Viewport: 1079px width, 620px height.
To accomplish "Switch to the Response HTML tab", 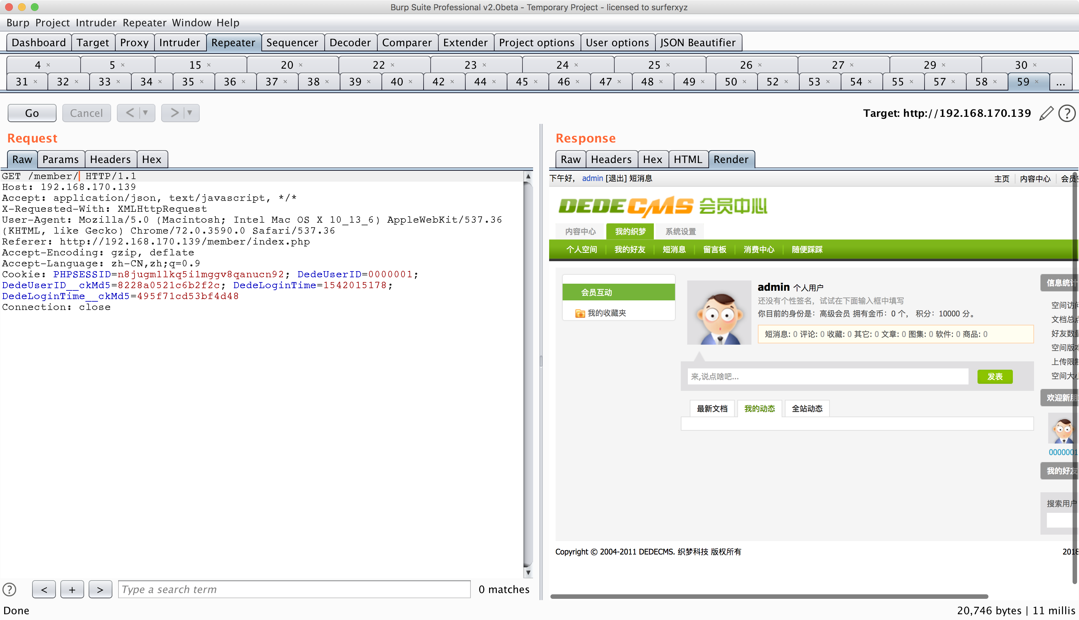I will 688,159.
